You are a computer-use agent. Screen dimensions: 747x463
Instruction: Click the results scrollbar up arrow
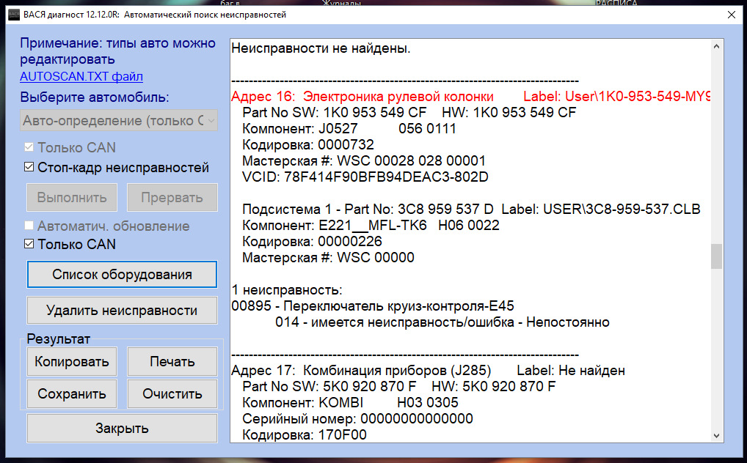click(716, 47)
